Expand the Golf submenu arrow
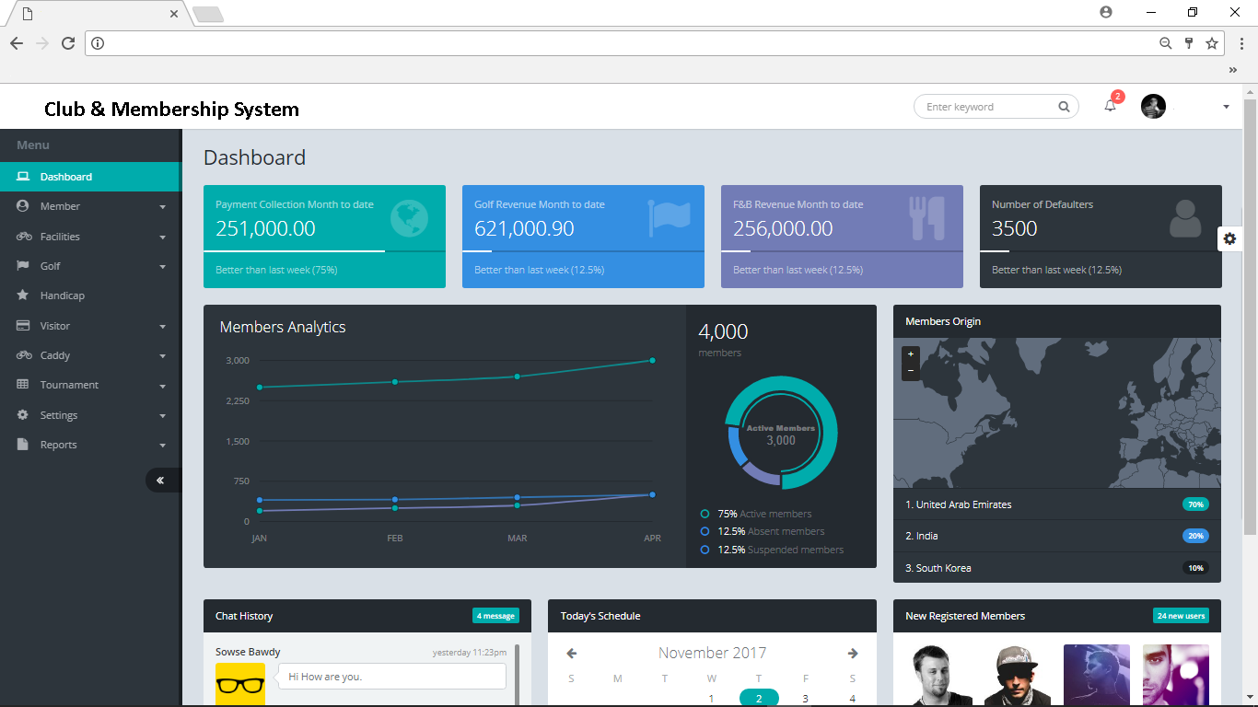 (163, 267)
